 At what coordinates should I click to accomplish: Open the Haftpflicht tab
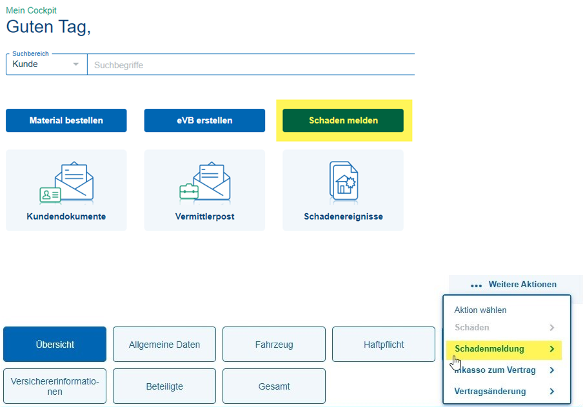click(x=384, y=345)
